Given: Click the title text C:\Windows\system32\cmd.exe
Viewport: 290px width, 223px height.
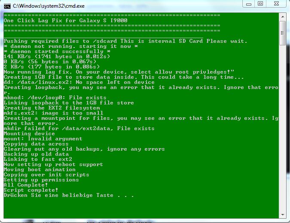Looking at the screenshot, I should pyautogui.click(x=49, y=6).
